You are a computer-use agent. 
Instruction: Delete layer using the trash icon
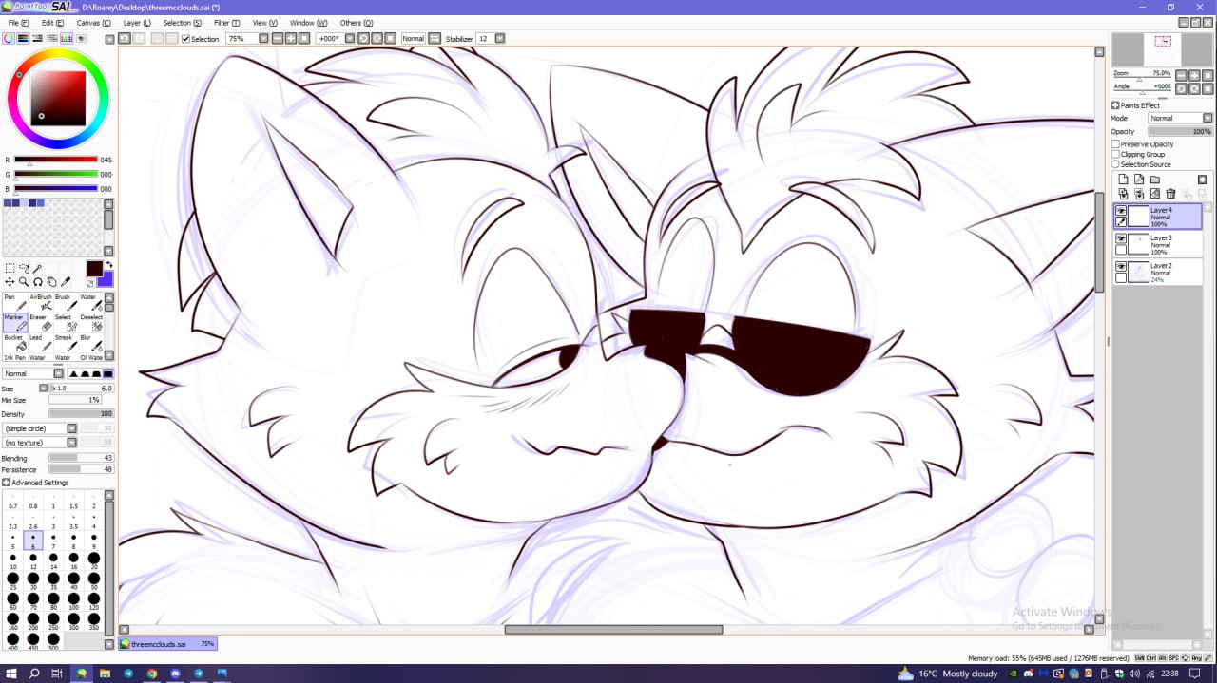(1170, 194)
